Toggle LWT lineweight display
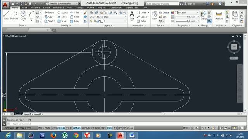The width and height of the screenshot is (248, 139). (x=115, y=128)
